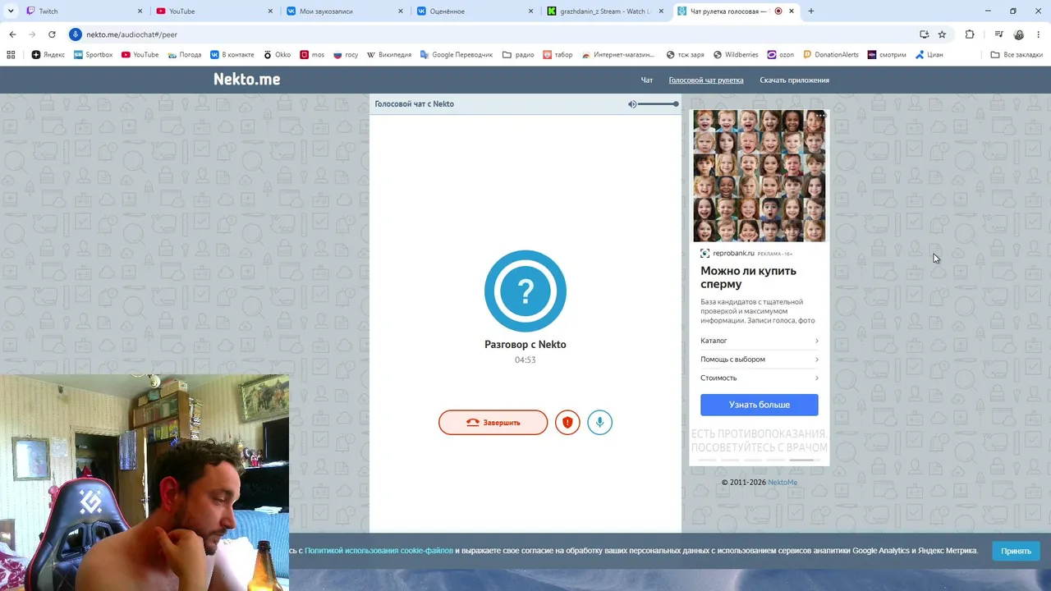1051x591 pixels.
Task: Open the Okko bookmark
Action: point(278,55)
